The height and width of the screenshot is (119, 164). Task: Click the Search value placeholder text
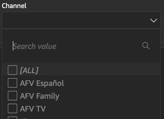35,46
